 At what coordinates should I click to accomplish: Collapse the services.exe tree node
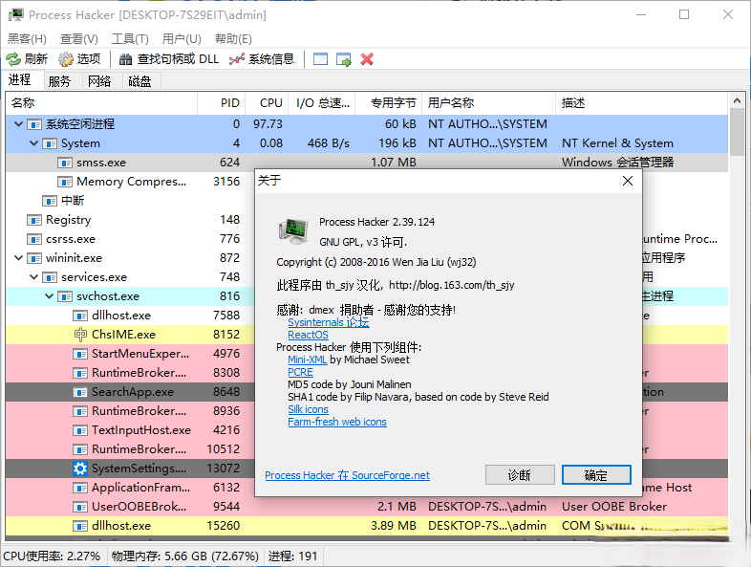34,277
